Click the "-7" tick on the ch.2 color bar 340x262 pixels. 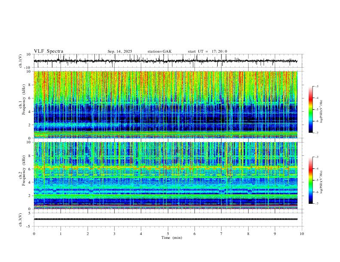(317, 204)
